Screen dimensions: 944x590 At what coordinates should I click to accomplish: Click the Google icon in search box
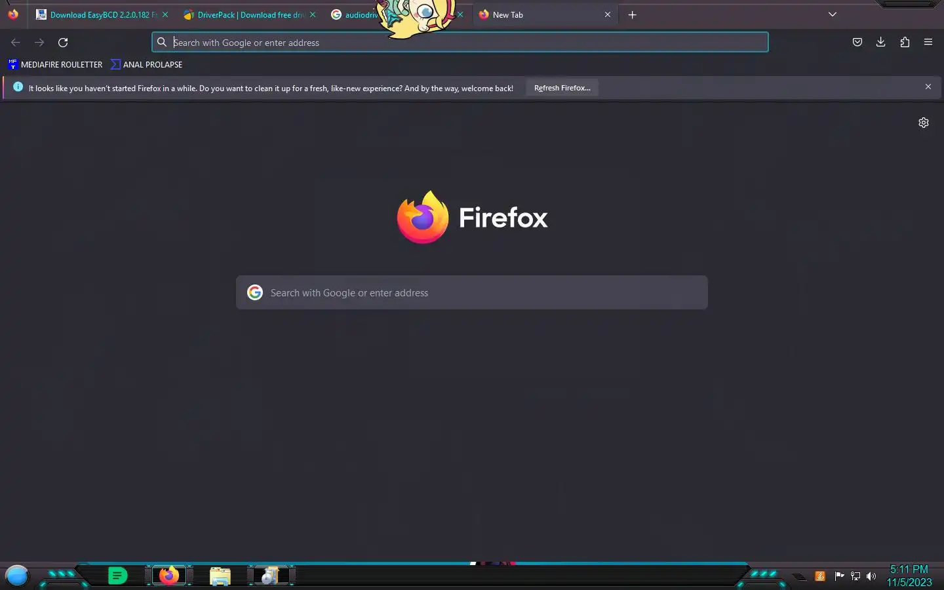coord(255,292)
